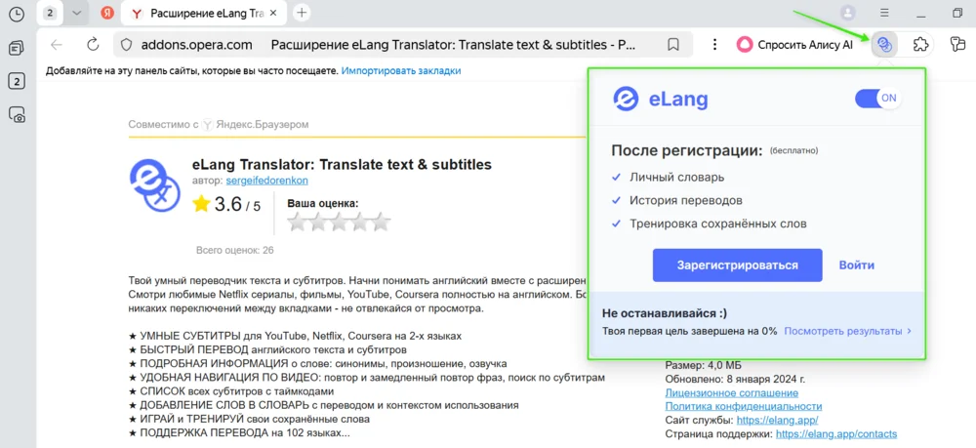
Task: Open the extensions puzzle icon
Action: [x=920, y=44]
